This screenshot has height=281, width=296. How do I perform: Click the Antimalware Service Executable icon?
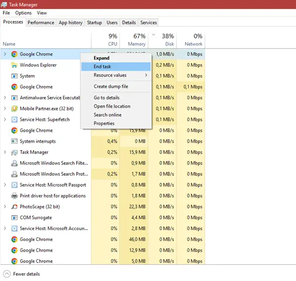(x=14, y=98)
